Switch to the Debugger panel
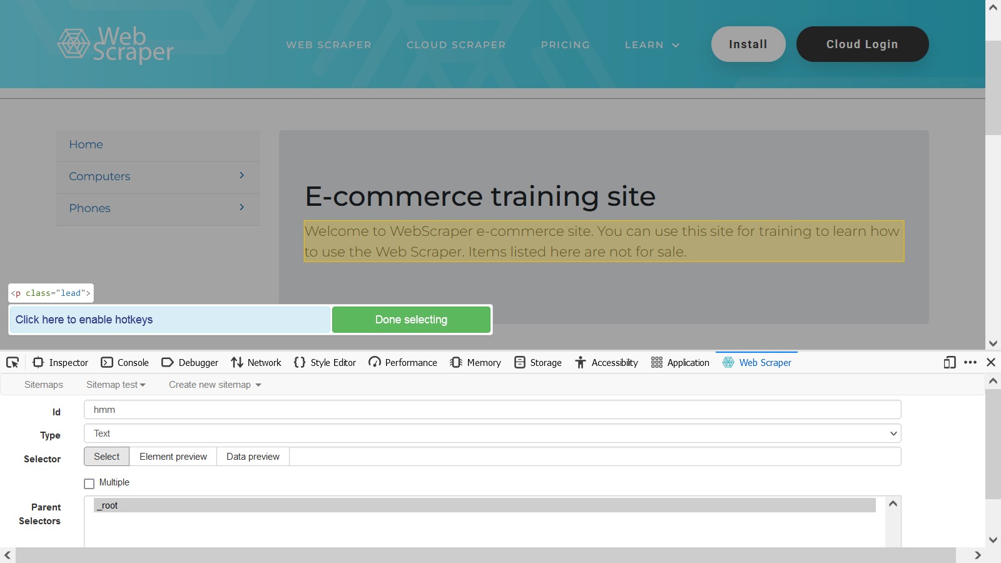Screen dimensions: 1001x563 (190, 362)
